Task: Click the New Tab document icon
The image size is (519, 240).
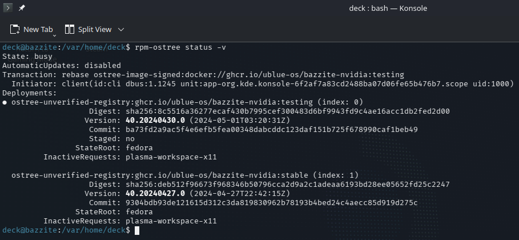Action: [x=15, y=29]
